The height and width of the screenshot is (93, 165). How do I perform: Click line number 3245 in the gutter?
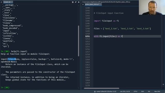[87, 21]
